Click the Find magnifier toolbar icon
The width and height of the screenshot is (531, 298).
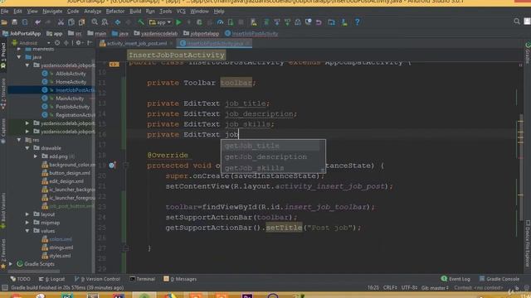coord(95,22)
